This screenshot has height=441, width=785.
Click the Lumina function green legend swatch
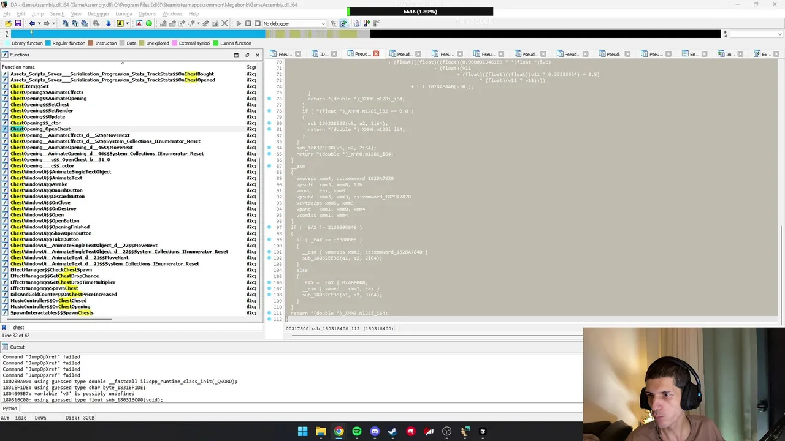(216, 43)
